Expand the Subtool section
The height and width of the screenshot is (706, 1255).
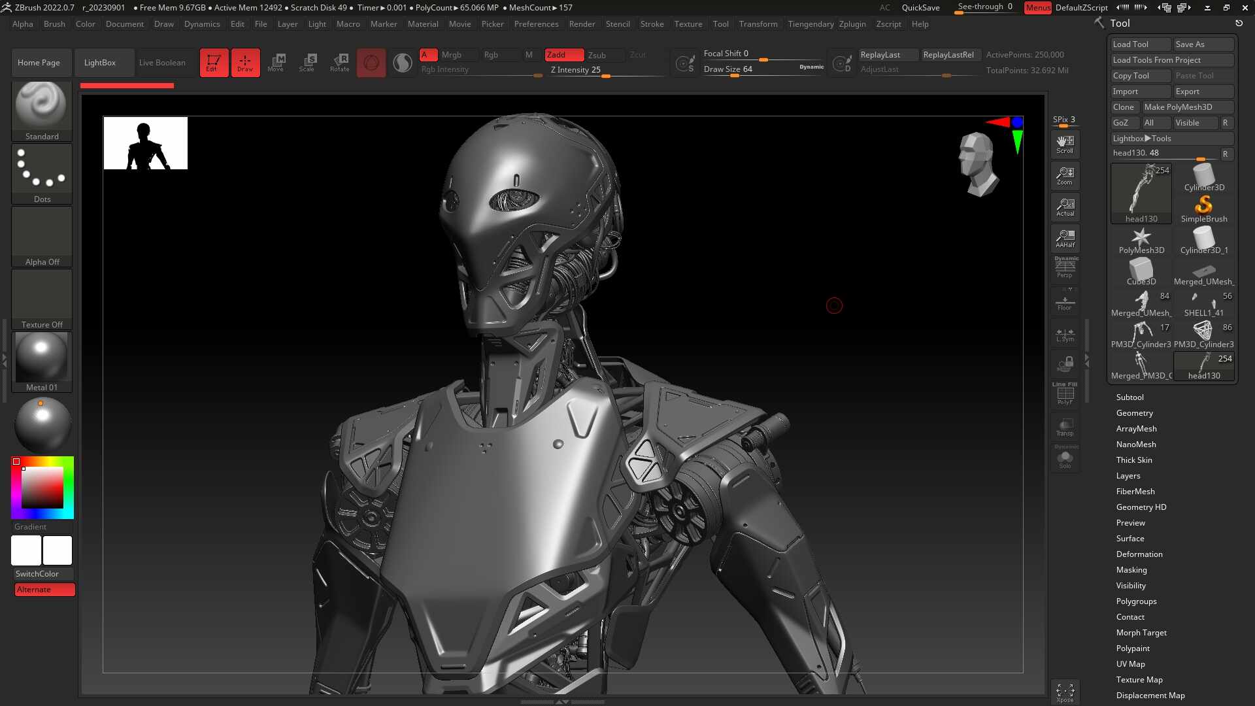click(x=1129, y=397)
